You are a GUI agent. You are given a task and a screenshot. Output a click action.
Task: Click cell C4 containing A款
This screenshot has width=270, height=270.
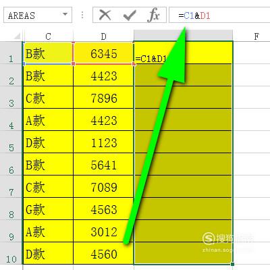[x=48, y=119]
